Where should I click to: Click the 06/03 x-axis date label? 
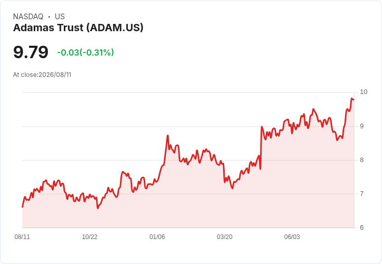point(292,237)
